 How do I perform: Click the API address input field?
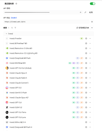tap(46, 22)
